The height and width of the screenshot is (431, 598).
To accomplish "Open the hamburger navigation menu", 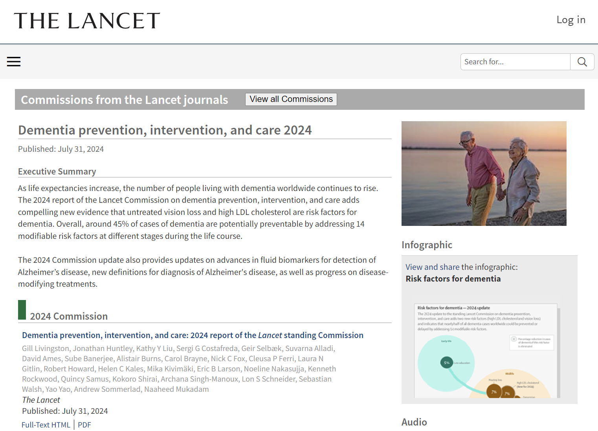I will (x=14, y=62).
